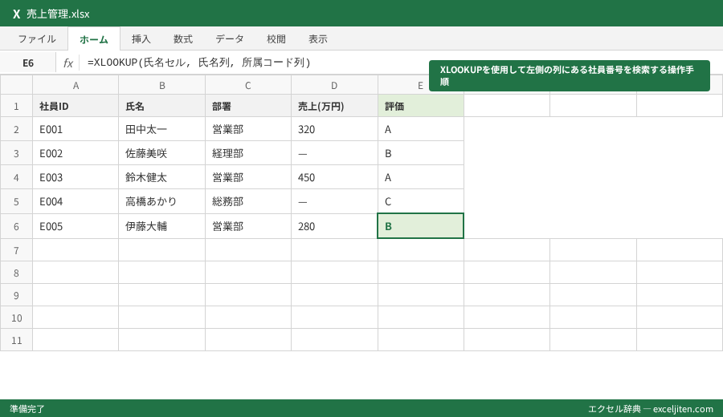Switch to the データ tab
Image resolution: width=723 pixels, height=417 pixels.
pos(230,39)
